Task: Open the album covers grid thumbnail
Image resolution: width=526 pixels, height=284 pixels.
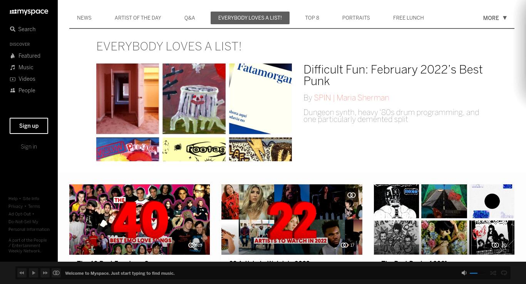Action: click(444, 219)
